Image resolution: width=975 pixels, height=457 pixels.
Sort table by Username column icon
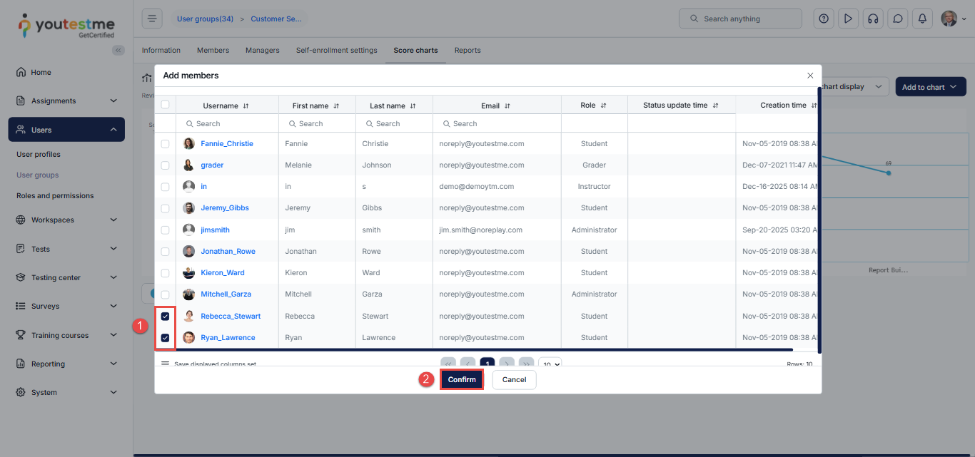(246, 106)
